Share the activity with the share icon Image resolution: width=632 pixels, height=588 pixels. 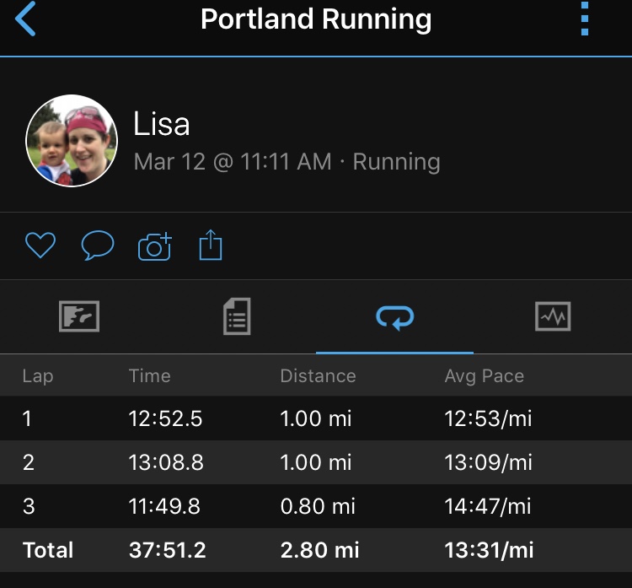(x=211, y=245)
